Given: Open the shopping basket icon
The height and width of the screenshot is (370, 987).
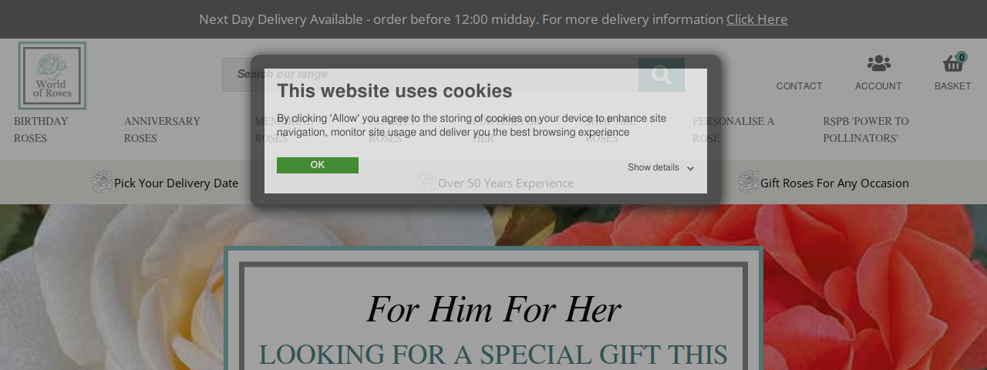Looking at the screenshot, I should tap(953, 63).
